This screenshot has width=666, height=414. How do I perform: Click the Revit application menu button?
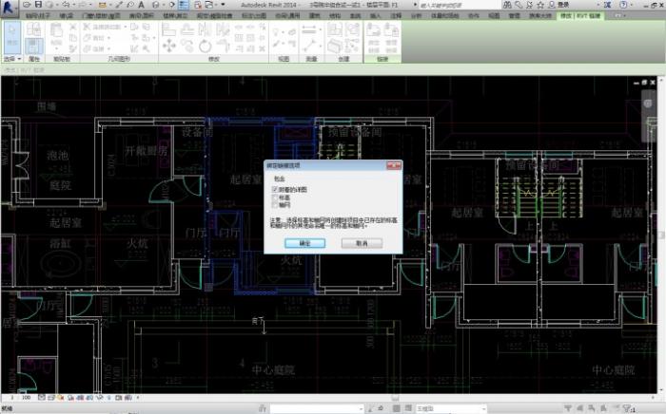[x=10, y=7]
